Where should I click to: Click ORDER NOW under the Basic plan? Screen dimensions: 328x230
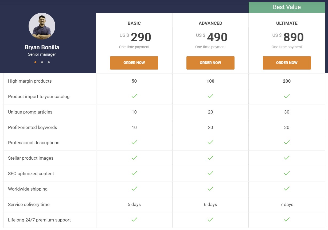click(x=134, y=63)
